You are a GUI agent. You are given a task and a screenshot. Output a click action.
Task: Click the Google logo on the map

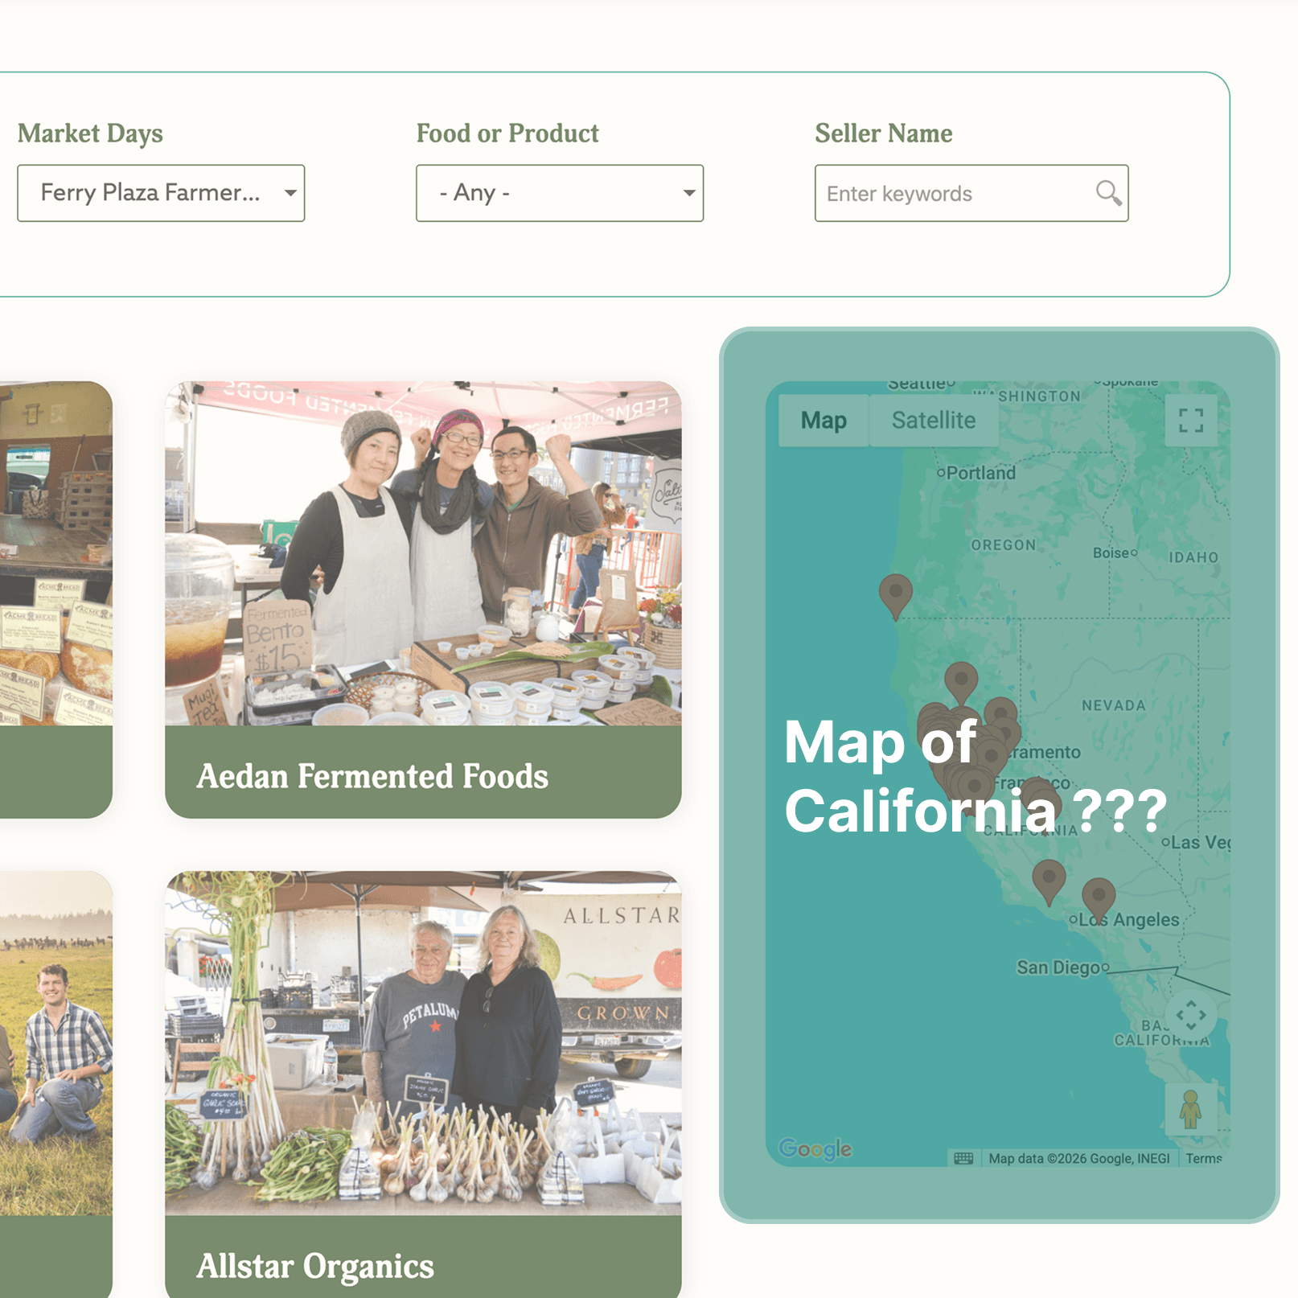[x=815, y=1148]
